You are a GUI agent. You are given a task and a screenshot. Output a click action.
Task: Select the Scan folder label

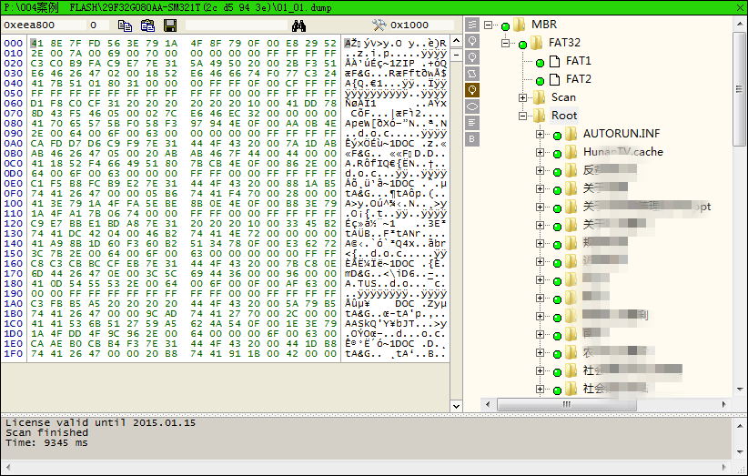click(x=563, y=97)
